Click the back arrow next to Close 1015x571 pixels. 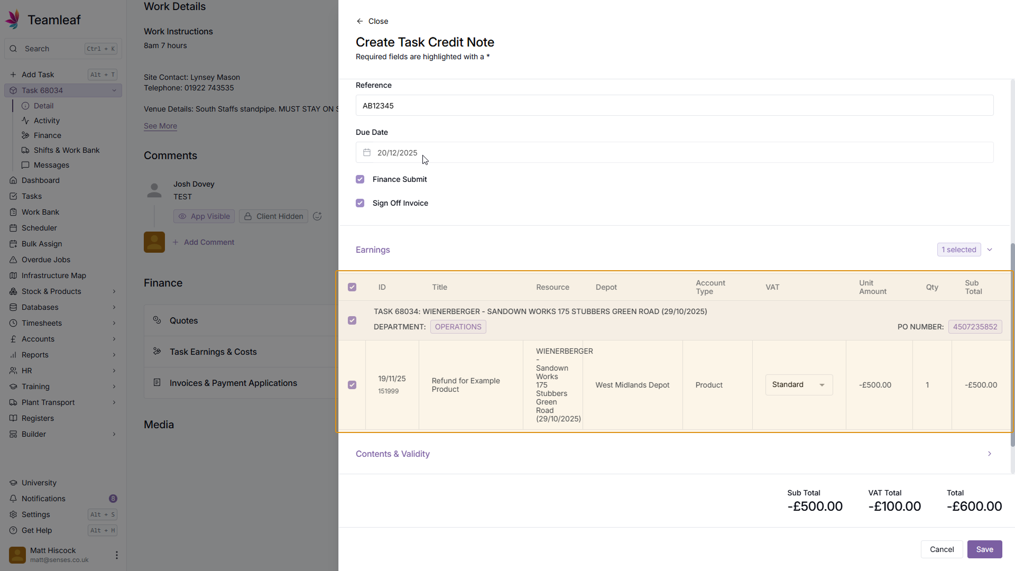[360, 21]
